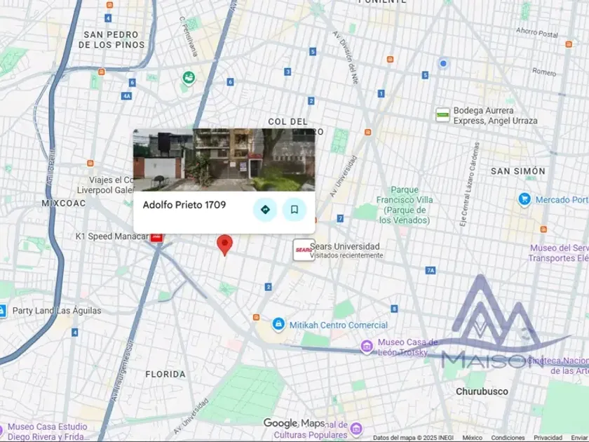Click the K1 Speed Manacar label
Image resolution: width=589 pixels, height=442 pixels.
(x=112, y=236)
